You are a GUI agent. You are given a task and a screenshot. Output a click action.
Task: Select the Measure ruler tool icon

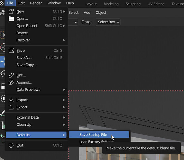click(x=3, y=125)
